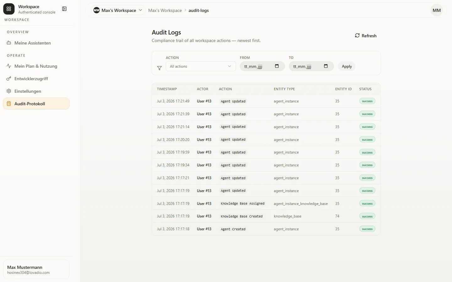
Task: Click entity ID 74
Action: pos(337,216)
